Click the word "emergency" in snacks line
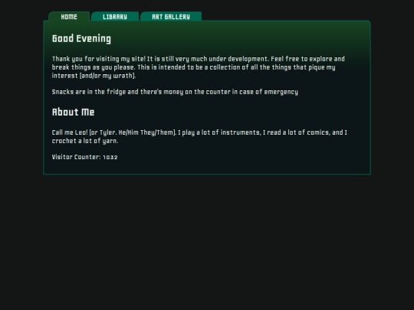Image resolution: width=414 pixels, height=310 pixels. 281,92
